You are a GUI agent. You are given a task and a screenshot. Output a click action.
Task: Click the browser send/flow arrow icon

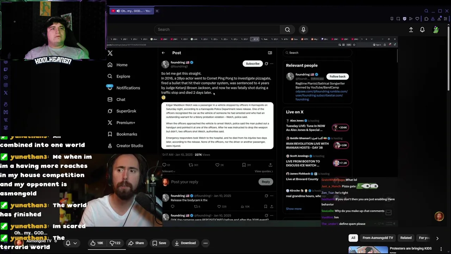(411, 19)
